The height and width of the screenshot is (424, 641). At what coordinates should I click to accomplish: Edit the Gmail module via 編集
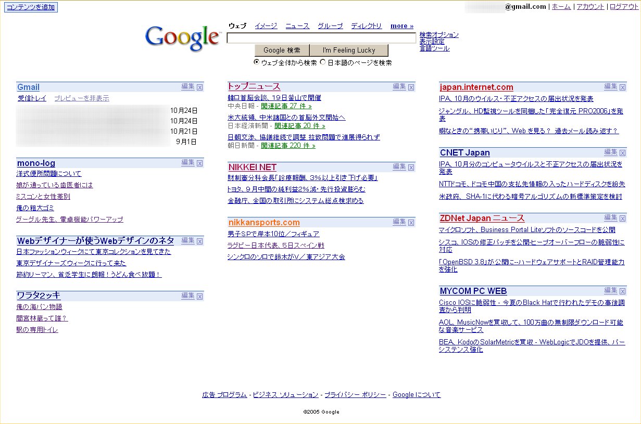pos(188,87)
